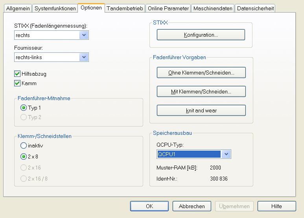Expand the QCPU-Typ combo box
The image size is (304, 218).
226,154
